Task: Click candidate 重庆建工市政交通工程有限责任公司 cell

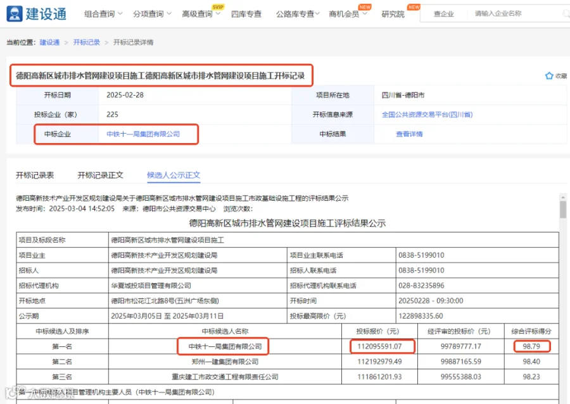Action: pos(225,377)
